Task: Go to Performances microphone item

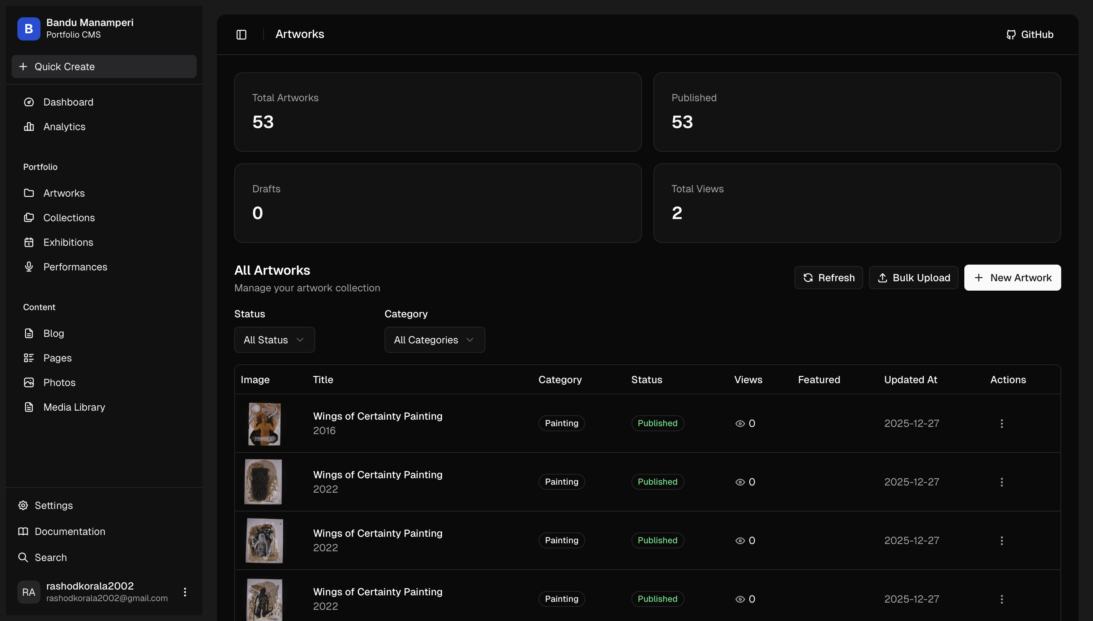Action: tap(75, 267)
